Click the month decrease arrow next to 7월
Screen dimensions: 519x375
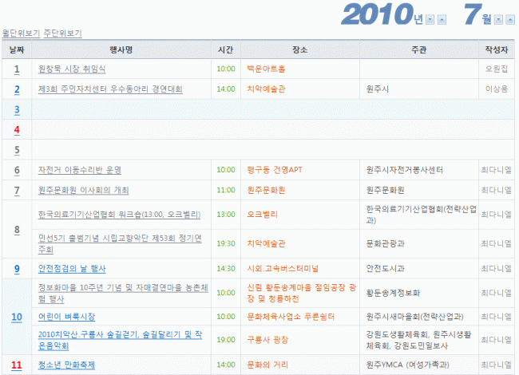click(499, 19)
